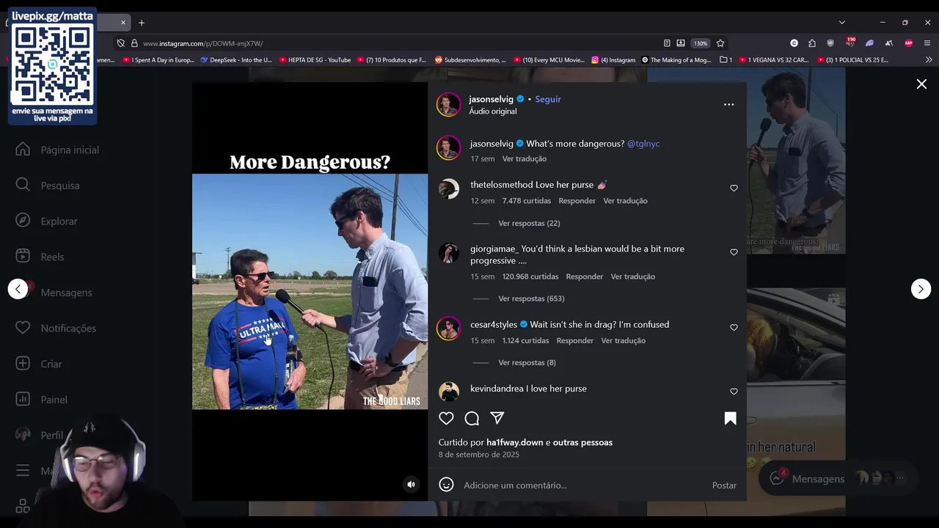Click the 130% zoom level indicator
The width and height of the screenshot is (939, 528).
[x=700, y=43]
